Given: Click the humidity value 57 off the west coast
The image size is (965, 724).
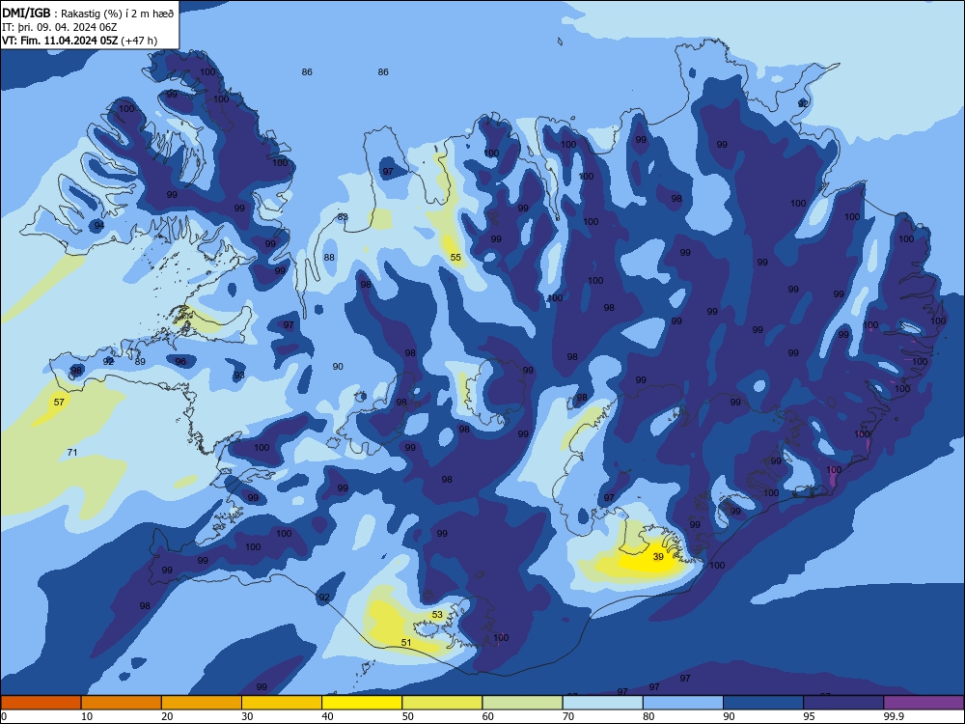Looking at the screenshot, I should tap(59, 402).
